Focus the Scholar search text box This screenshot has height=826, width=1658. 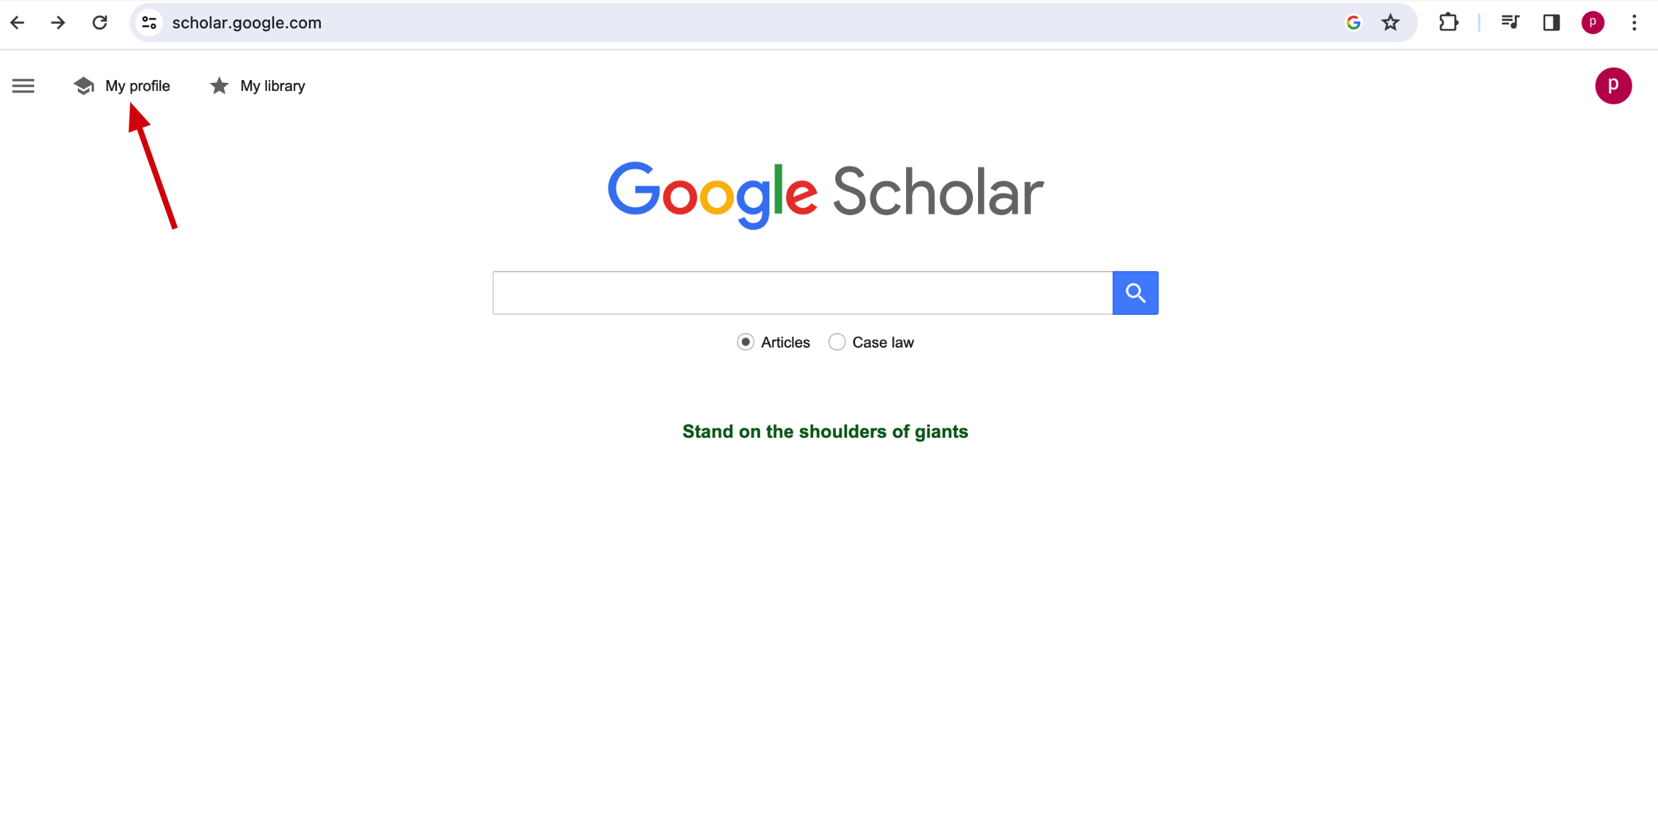tap(803, 293)
